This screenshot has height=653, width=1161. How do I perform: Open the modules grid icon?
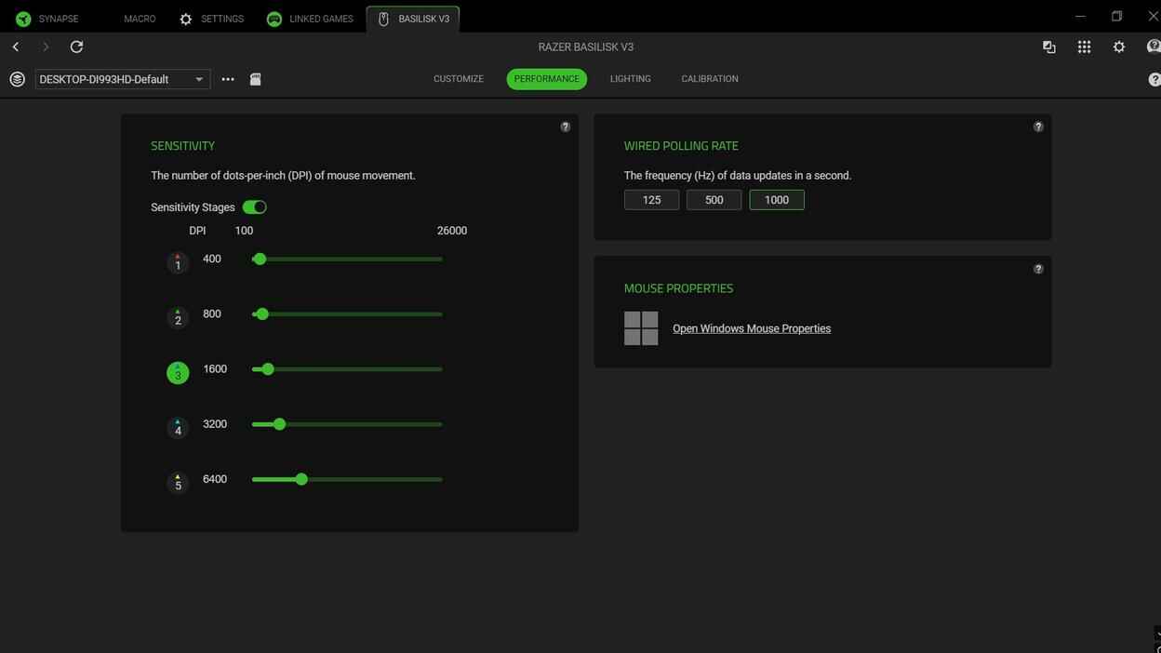tap(1084, 47)
